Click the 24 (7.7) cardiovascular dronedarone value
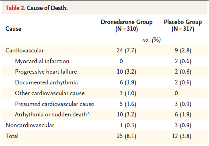Image resolution: width=209 pixels, height=146 pixels. tap(126, 50)
